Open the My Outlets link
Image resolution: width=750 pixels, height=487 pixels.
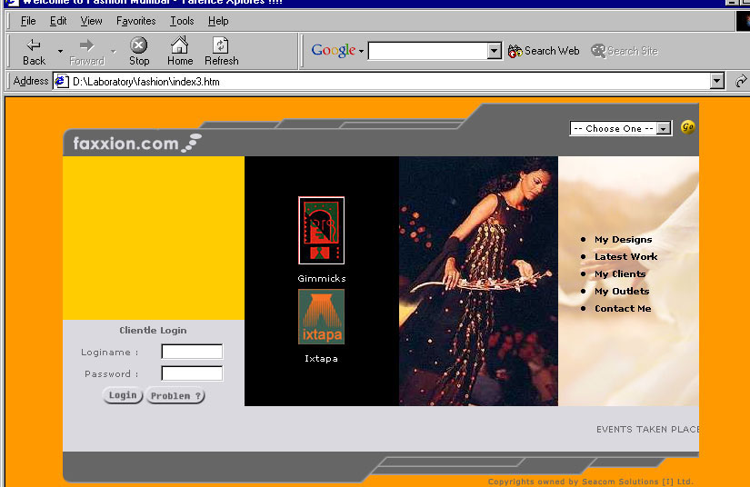[622, 291]
